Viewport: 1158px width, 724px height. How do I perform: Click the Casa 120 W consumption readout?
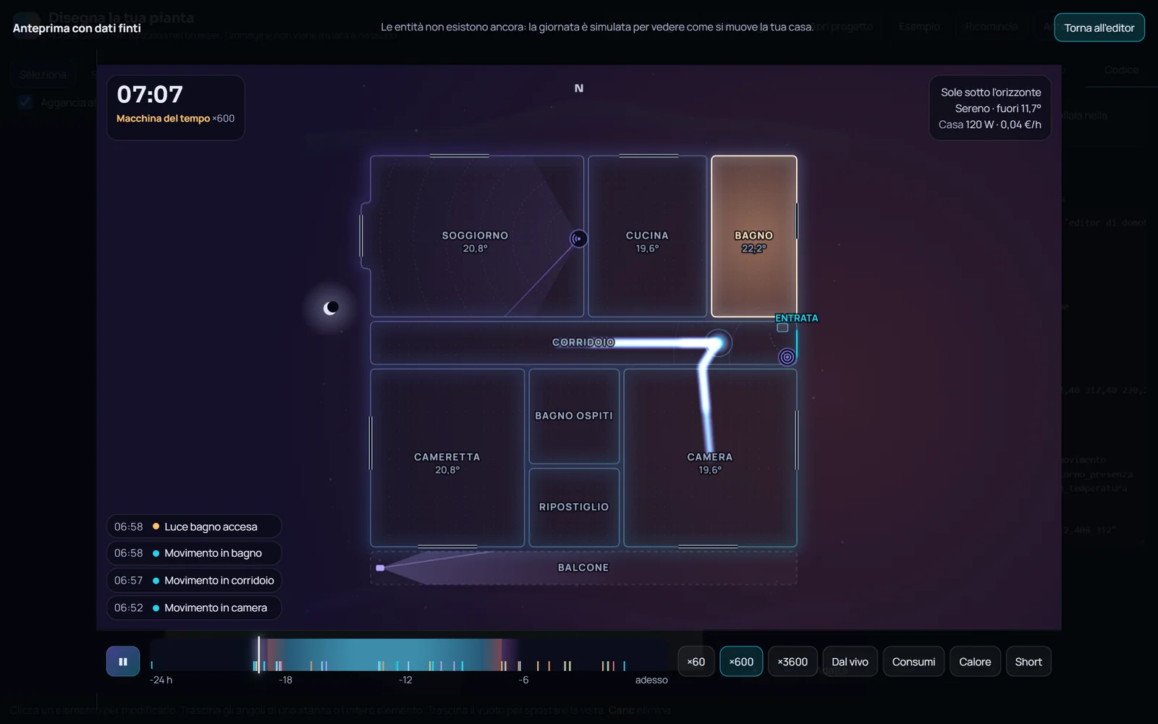pos(990,125)
